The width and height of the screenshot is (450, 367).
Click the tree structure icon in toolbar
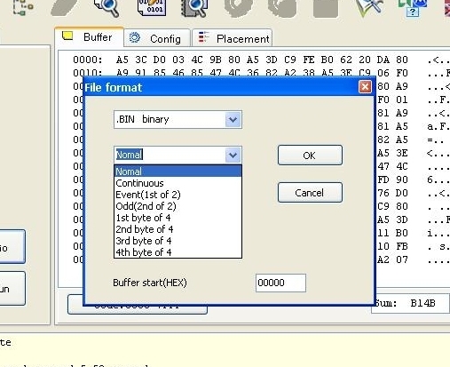tap(23, 7)
